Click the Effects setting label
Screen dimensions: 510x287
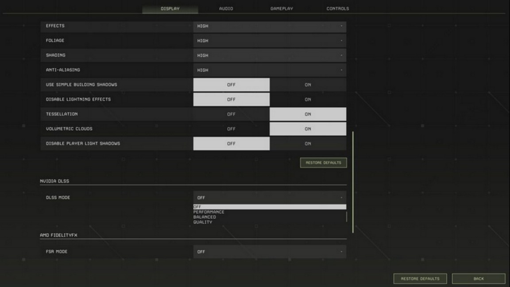(x=55, y=26)
